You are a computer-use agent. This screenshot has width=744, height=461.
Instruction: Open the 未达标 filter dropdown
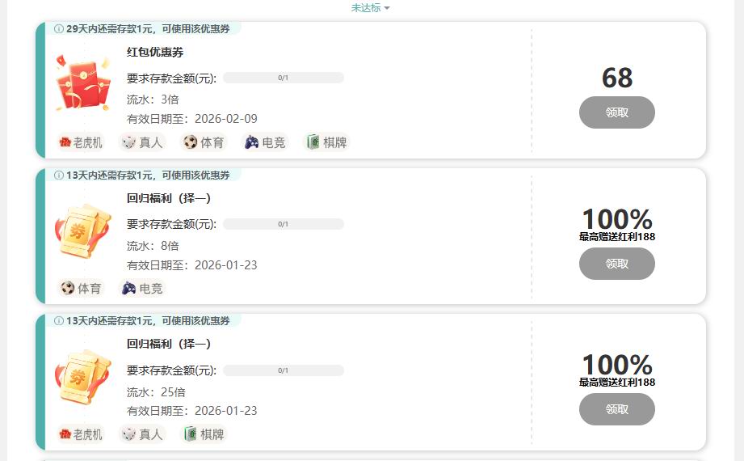point(370,7)
